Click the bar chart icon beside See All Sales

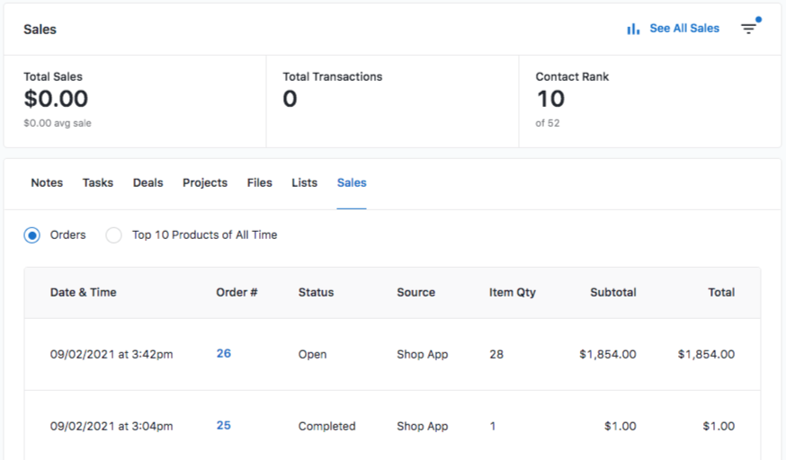633,29
